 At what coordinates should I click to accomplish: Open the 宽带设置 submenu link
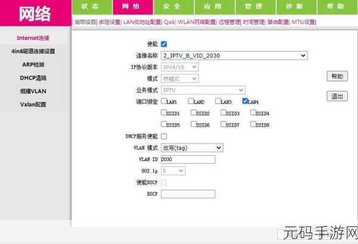pos(85,22)
